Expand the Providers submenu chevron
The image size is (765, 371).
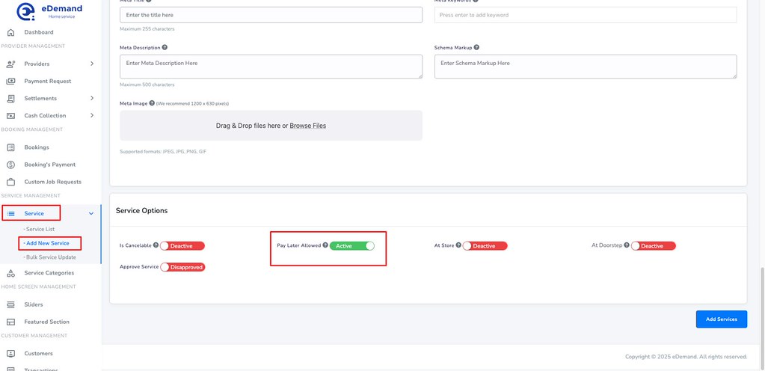tap(92, 64)
